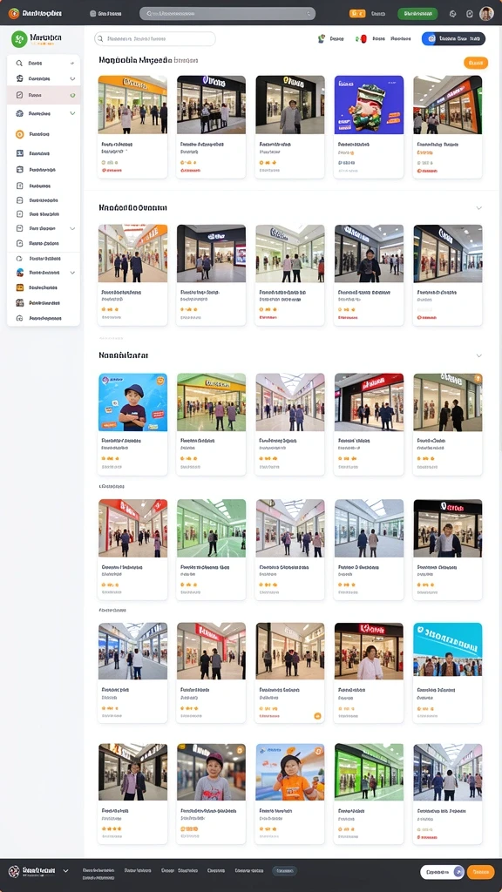Toggle the purple switch in the bottom-right white pill
The width and height of the screenshot is (502, 892).
(458, 871)
